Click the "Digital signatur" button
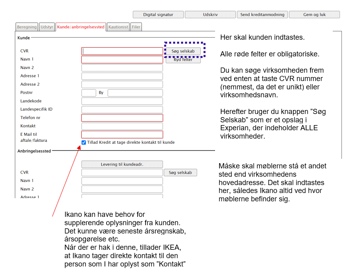Image resolution: width=355 pixels, height=276 pixels. [x=158, y=14]
